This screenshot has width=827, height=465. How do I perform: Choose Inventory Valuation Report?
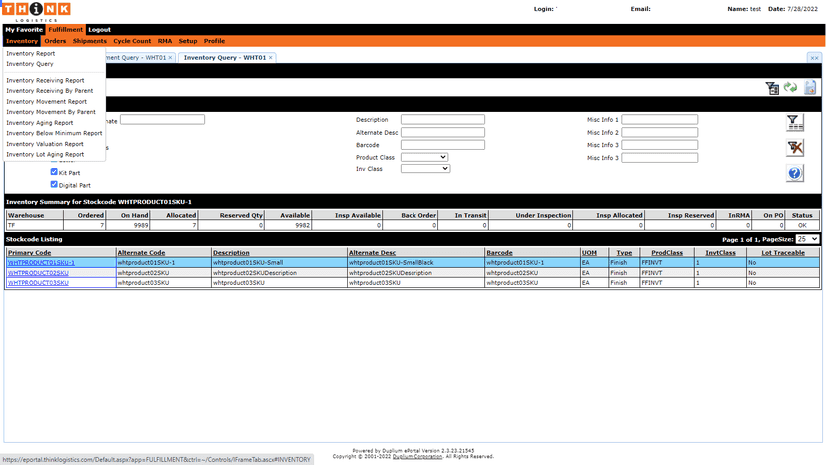pyautogui.click(x=45, y=144)
